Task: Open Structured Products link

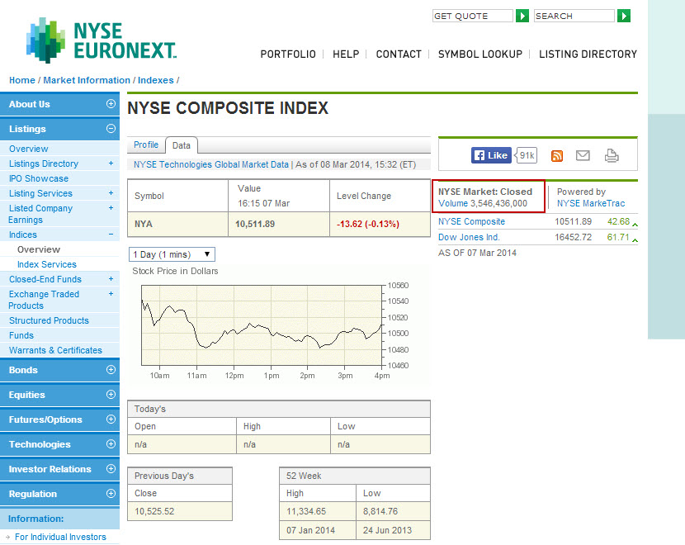Action: pos(49,320)
